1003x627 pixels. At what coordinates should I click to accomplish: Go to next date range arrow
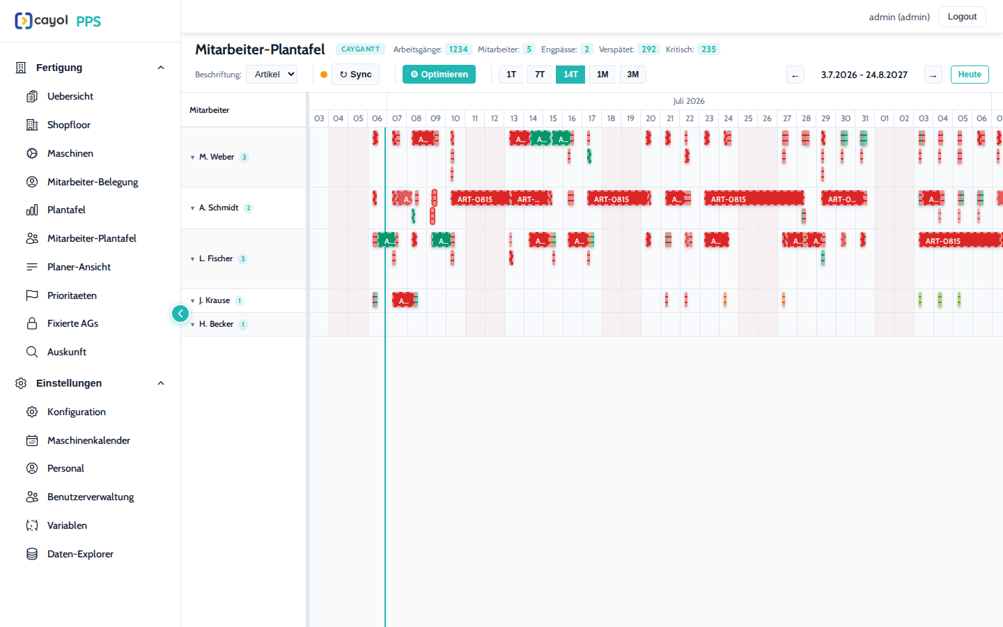coord(933,75)
